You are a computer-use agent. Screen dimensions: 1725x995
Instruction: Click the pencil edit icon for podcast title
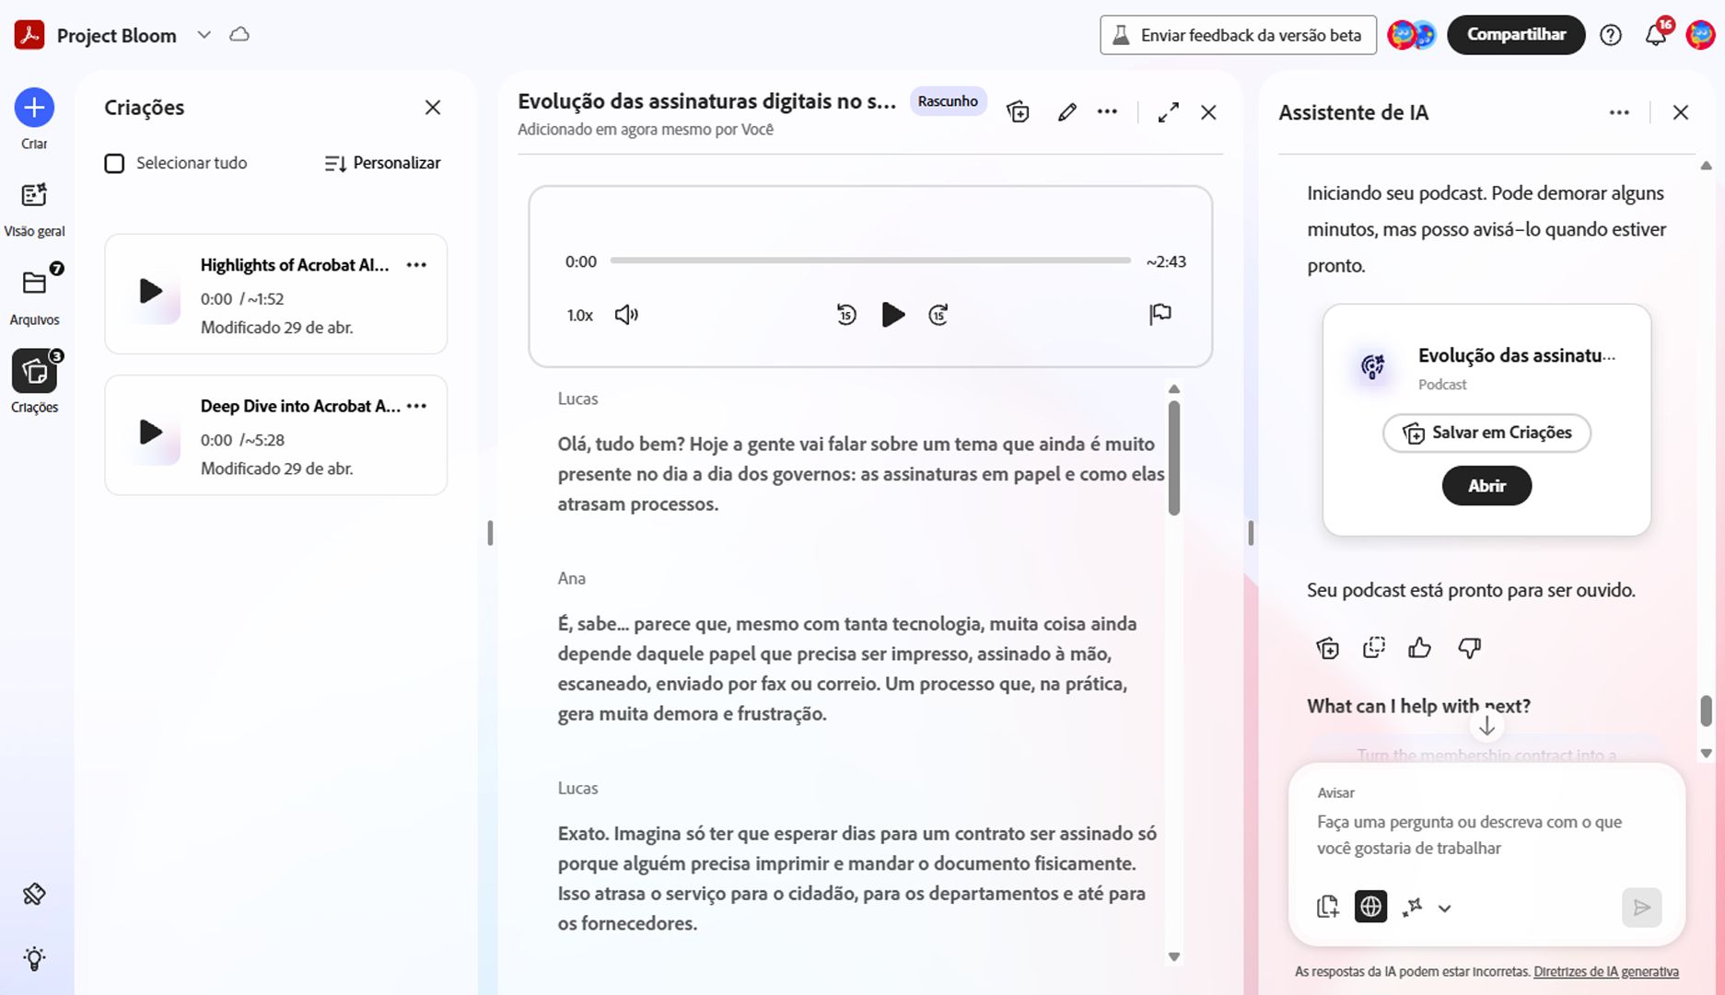point(1066,112)
